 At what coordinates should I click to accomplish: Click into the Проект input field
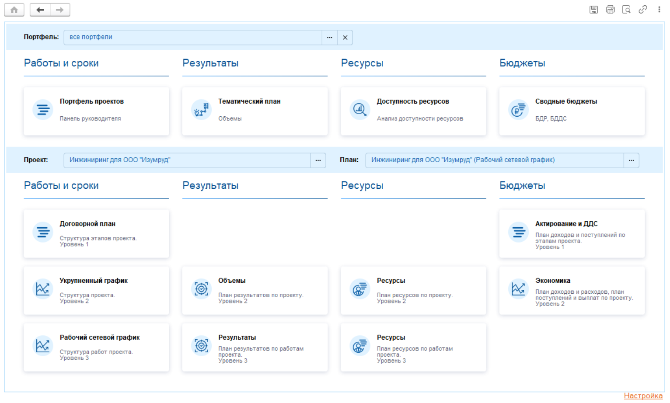187,160
